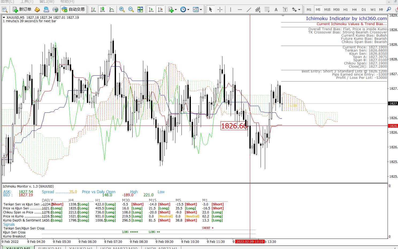Screen dimensions: 398x249
Task: Click the Spread value 35.0
Action: pos(73,192)
